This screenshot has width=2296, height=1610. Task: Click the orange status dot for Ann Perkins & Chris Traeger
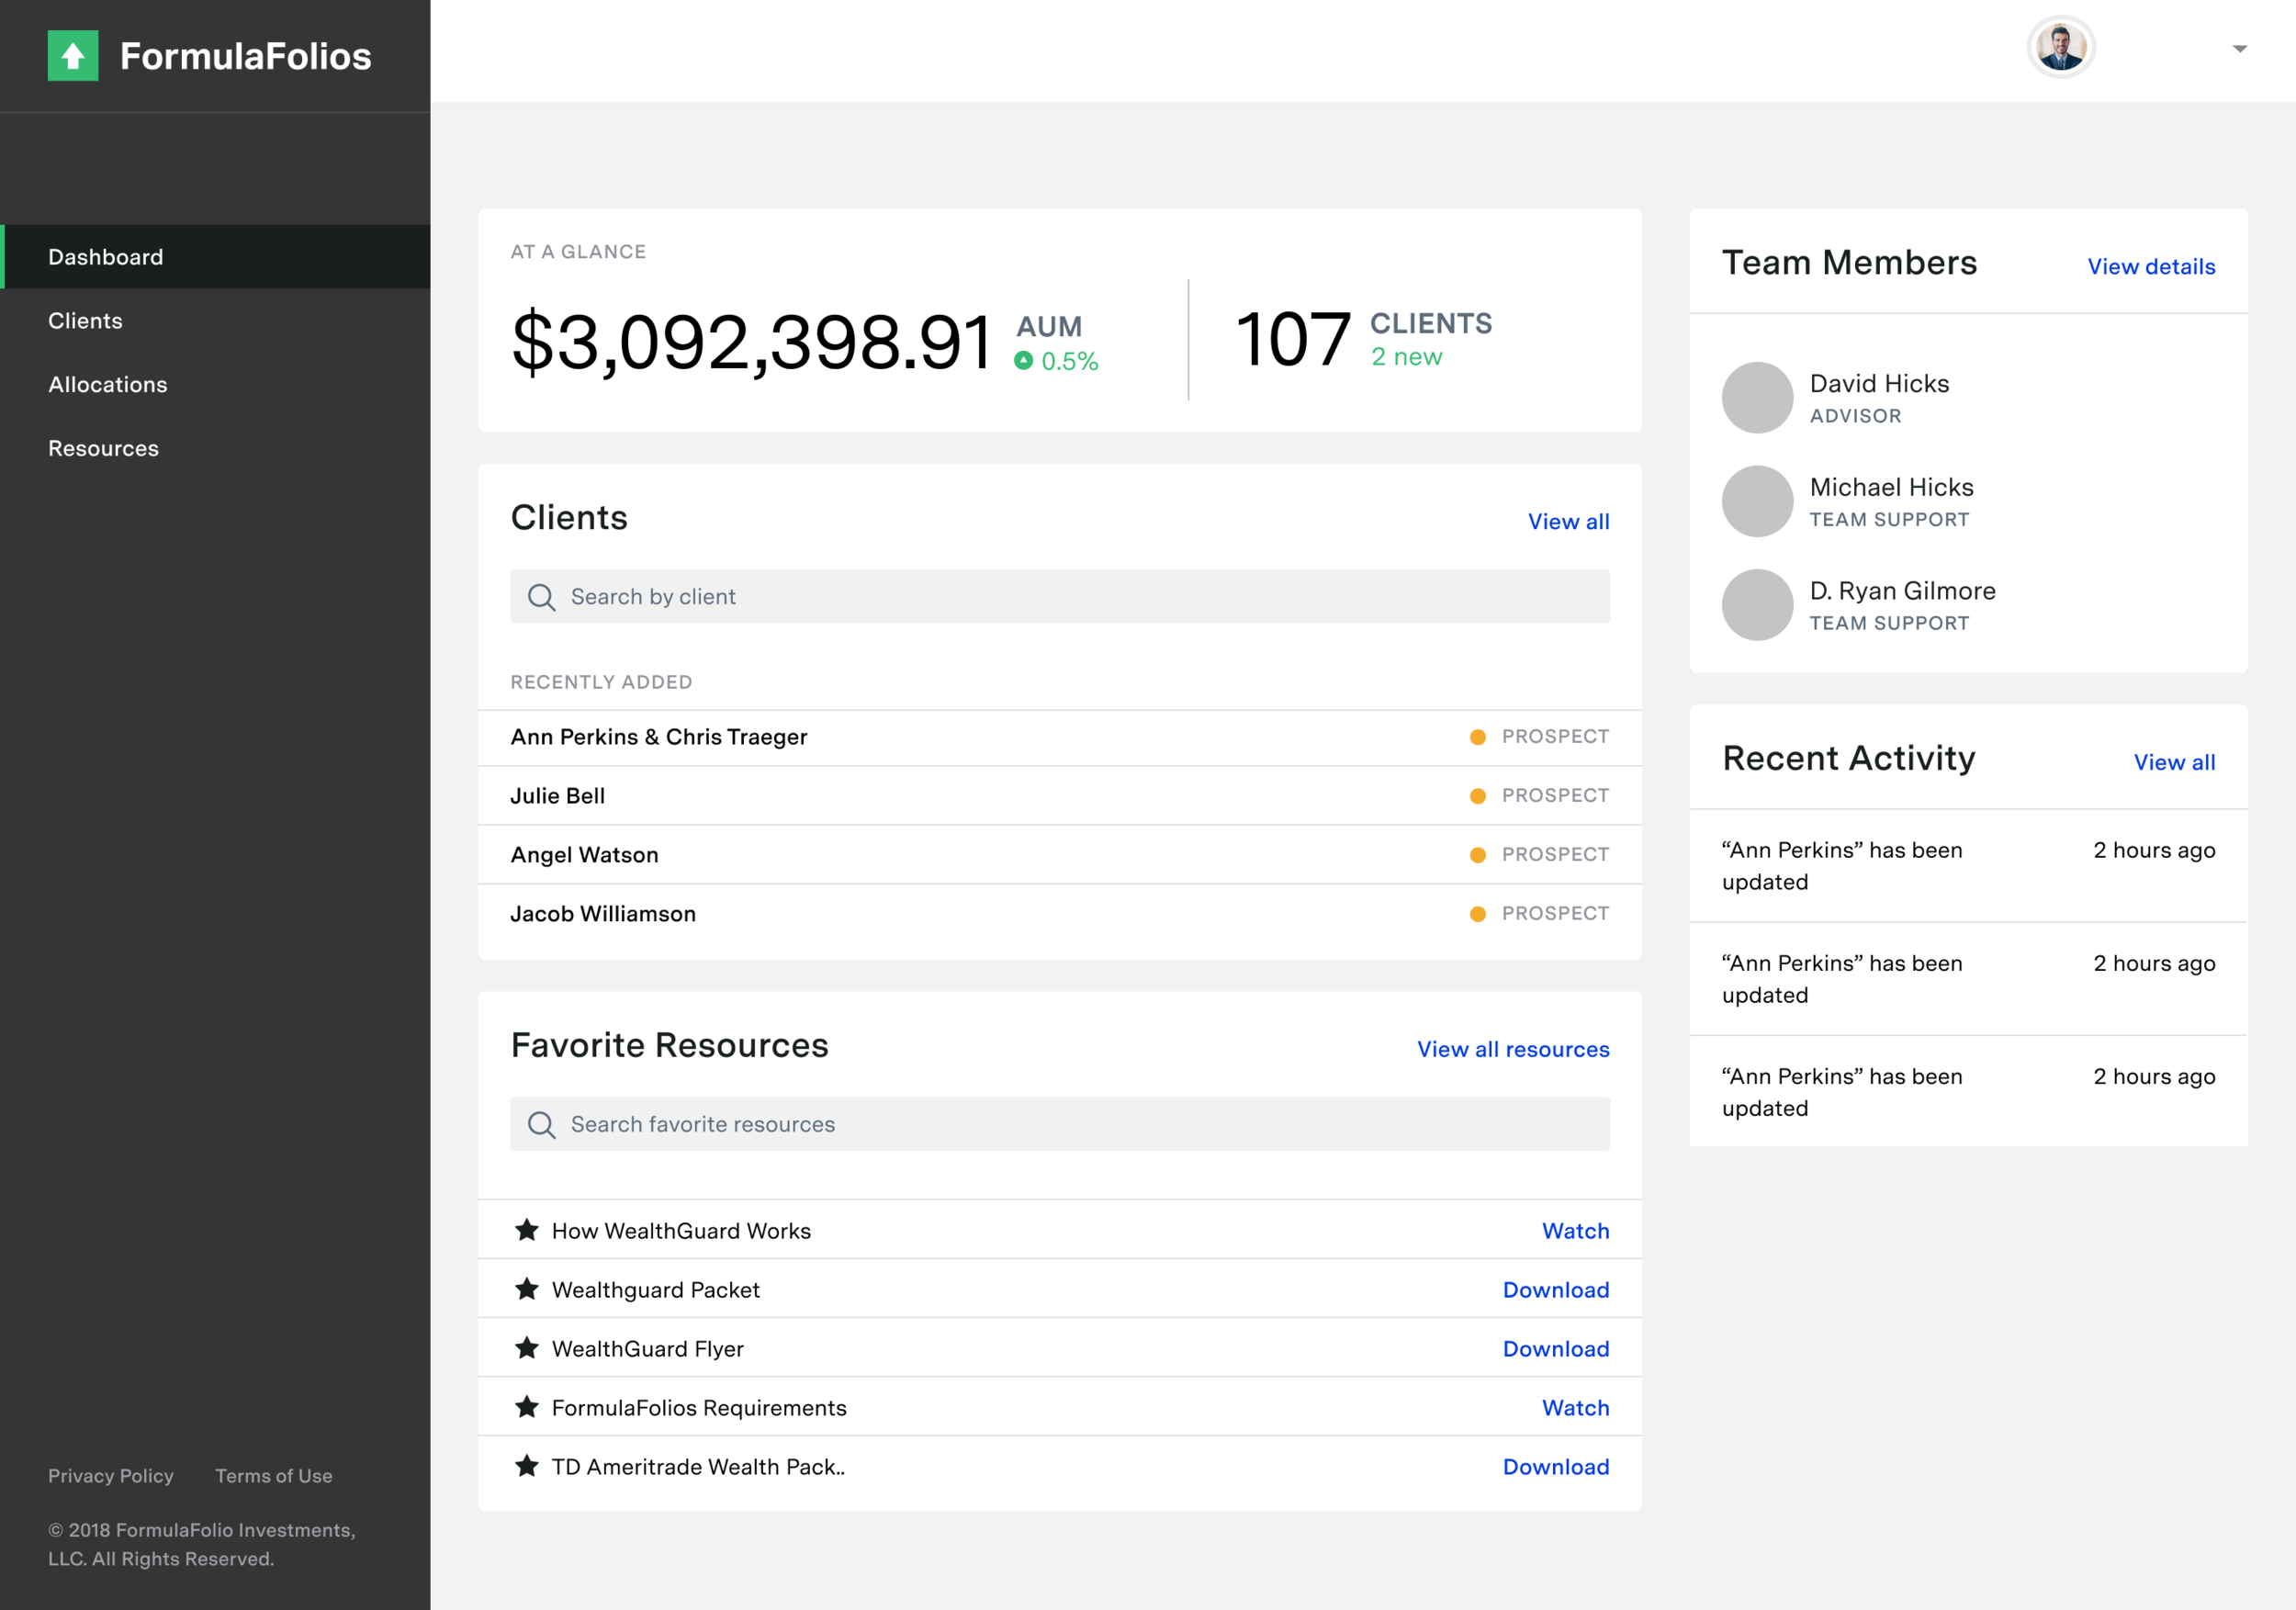pyautogui.click(x=1478, y=737)
